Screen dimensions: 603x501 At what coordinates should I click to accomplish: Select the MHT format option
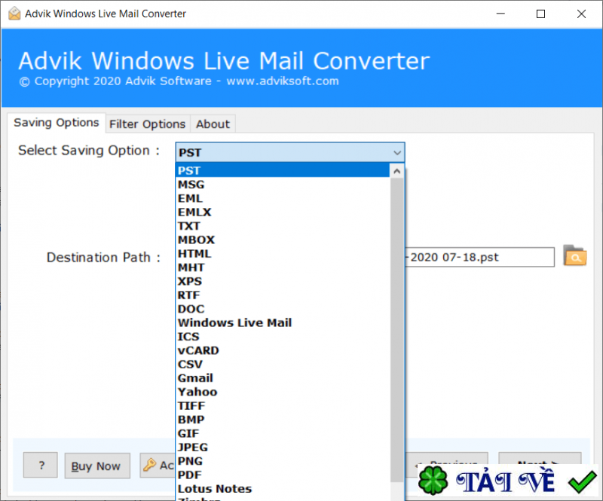pyautogui.click(x=283, y=267)
